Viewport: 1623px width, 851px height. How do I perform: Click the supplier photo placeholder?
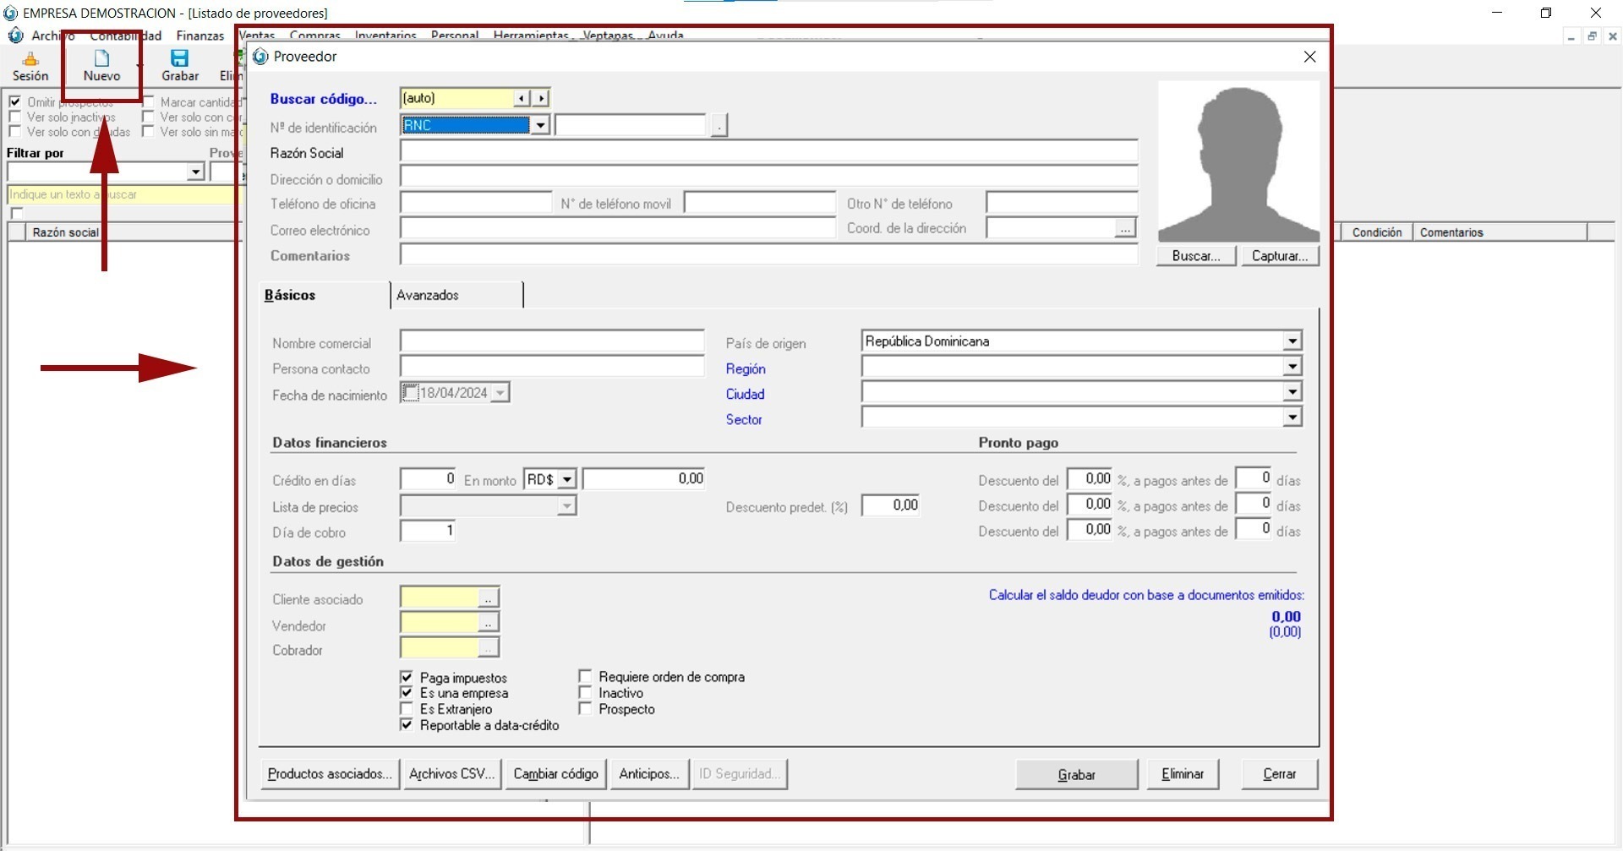[x=1238, y=161]
